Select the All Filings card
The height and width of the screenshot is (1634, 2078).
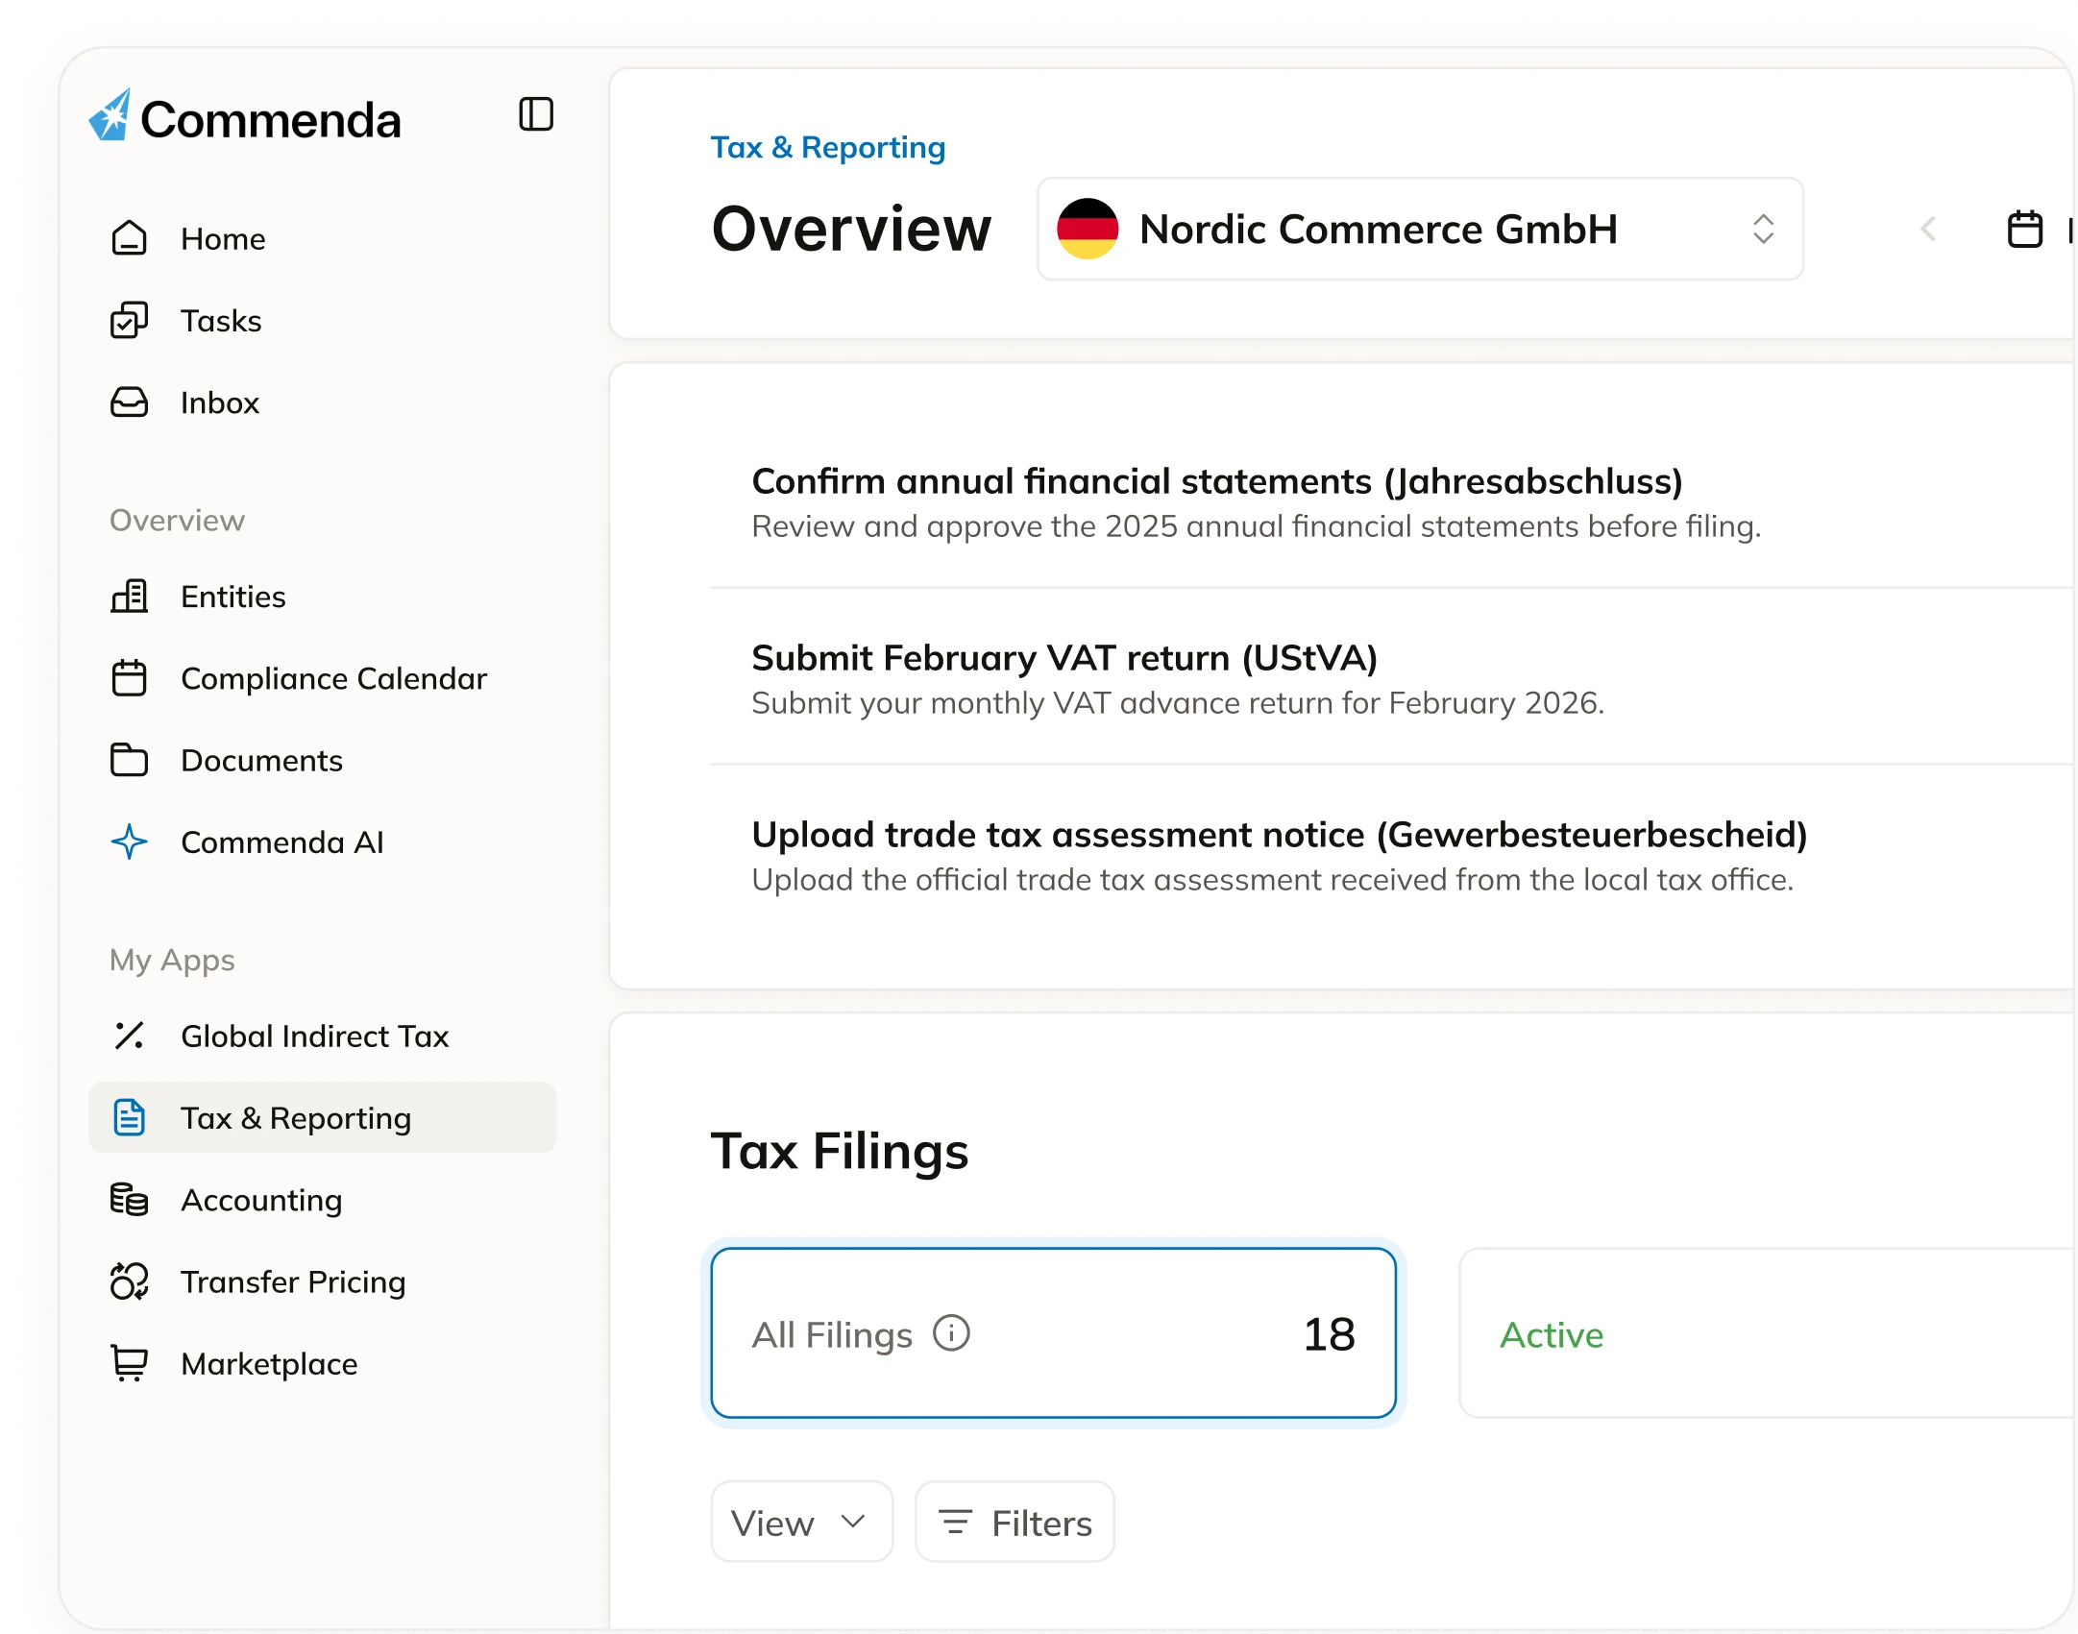1053,1333
